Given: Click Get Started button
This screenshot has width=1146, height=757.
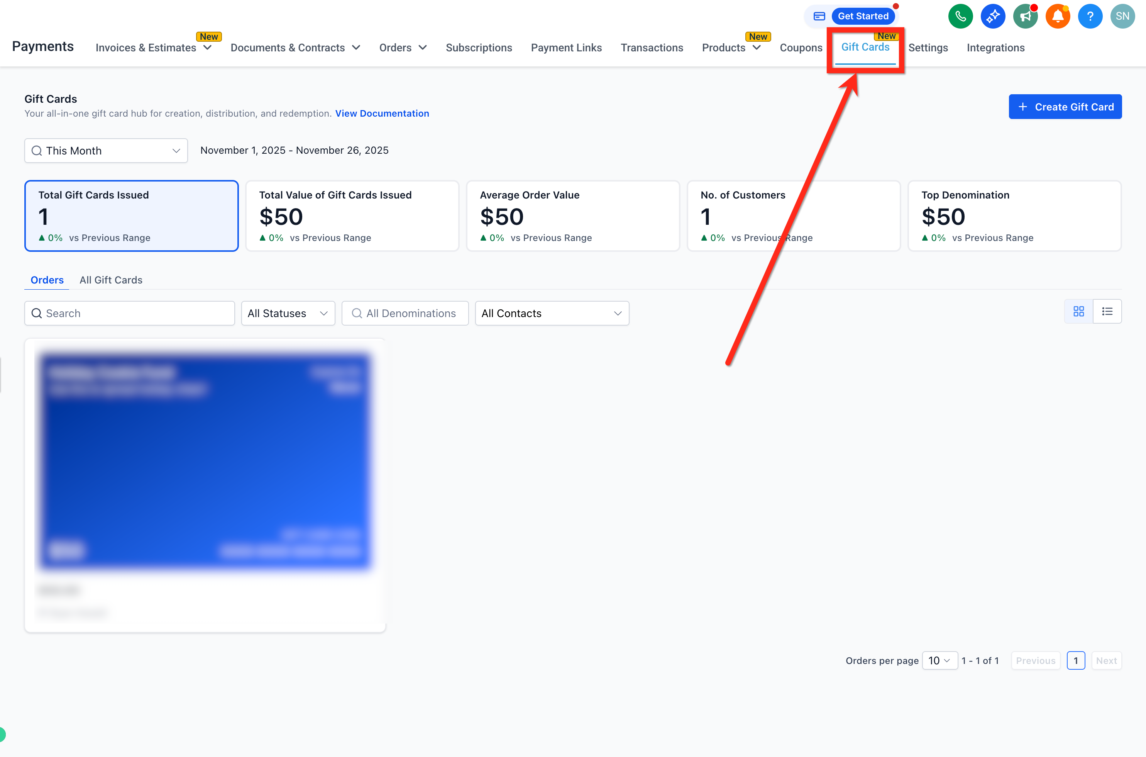Looking at the screenshot, I should coord(863,16).
